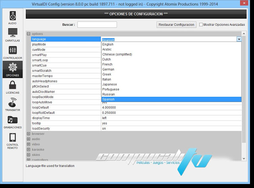Select the smartLoop option row
Screen dimensions: 254x188
coord(66,60)
